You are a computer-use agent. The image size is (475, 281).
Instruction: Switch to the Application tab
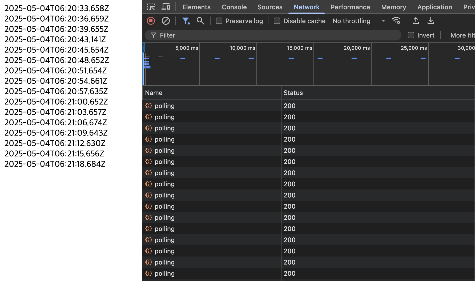(435, 7)
